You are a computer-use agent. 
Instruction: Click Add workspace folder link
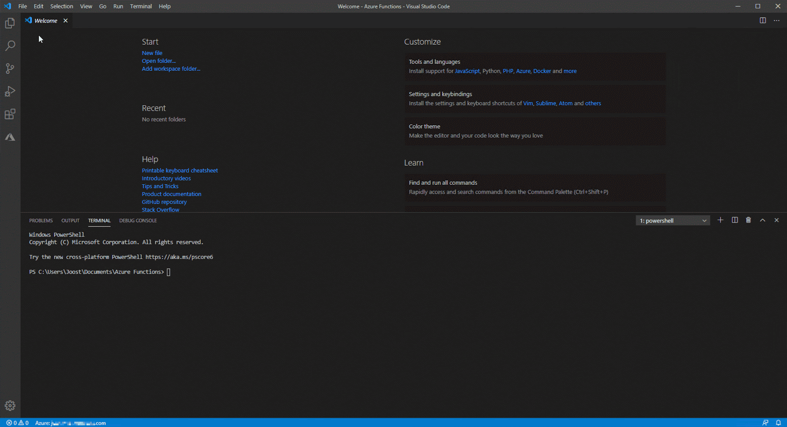click(x=171, y=69)
